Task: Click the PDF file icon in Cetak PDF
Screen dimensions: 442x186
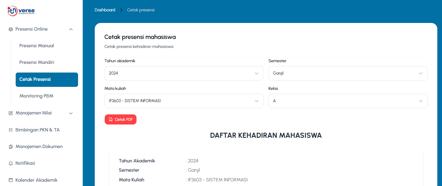Action: (111, 119)
